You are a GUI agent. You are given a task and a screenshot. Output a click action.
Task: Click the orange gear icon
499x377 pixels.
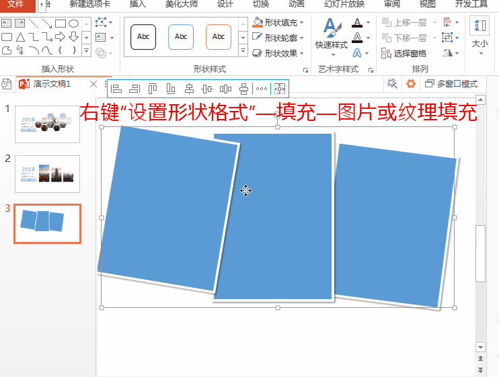pyautogui.click(x=411, y=84)
